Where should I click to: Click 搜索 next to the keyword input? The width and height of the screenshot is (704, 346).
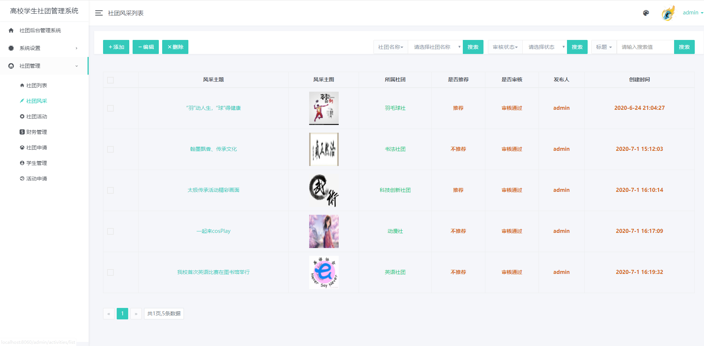click(684, 47)
